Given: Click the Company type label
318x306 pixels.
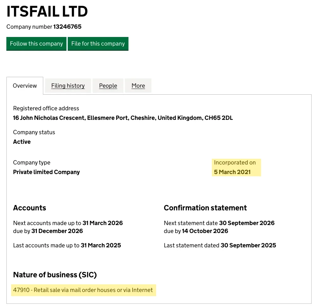Looking at the screenshot, I should pyautogui.click(x=31, y=163).
